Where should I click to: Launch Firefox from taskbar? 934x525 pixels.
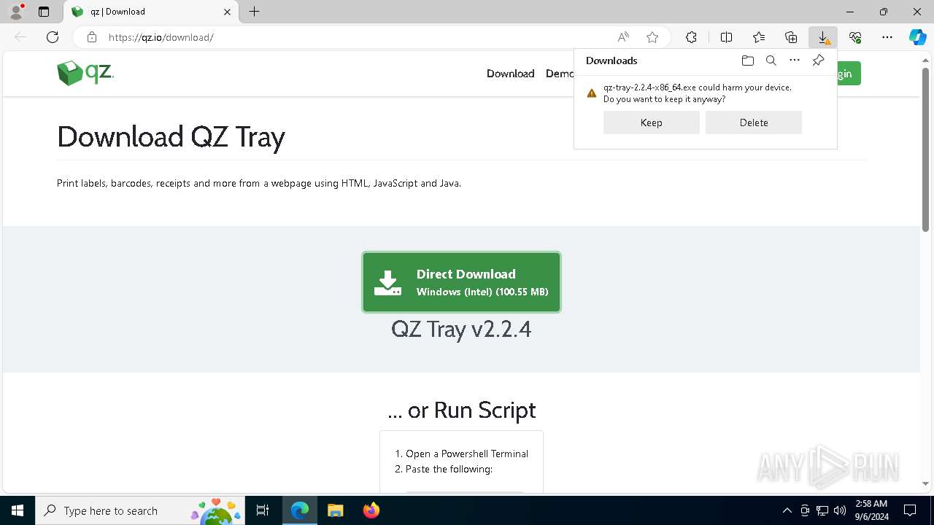[371, 510]
